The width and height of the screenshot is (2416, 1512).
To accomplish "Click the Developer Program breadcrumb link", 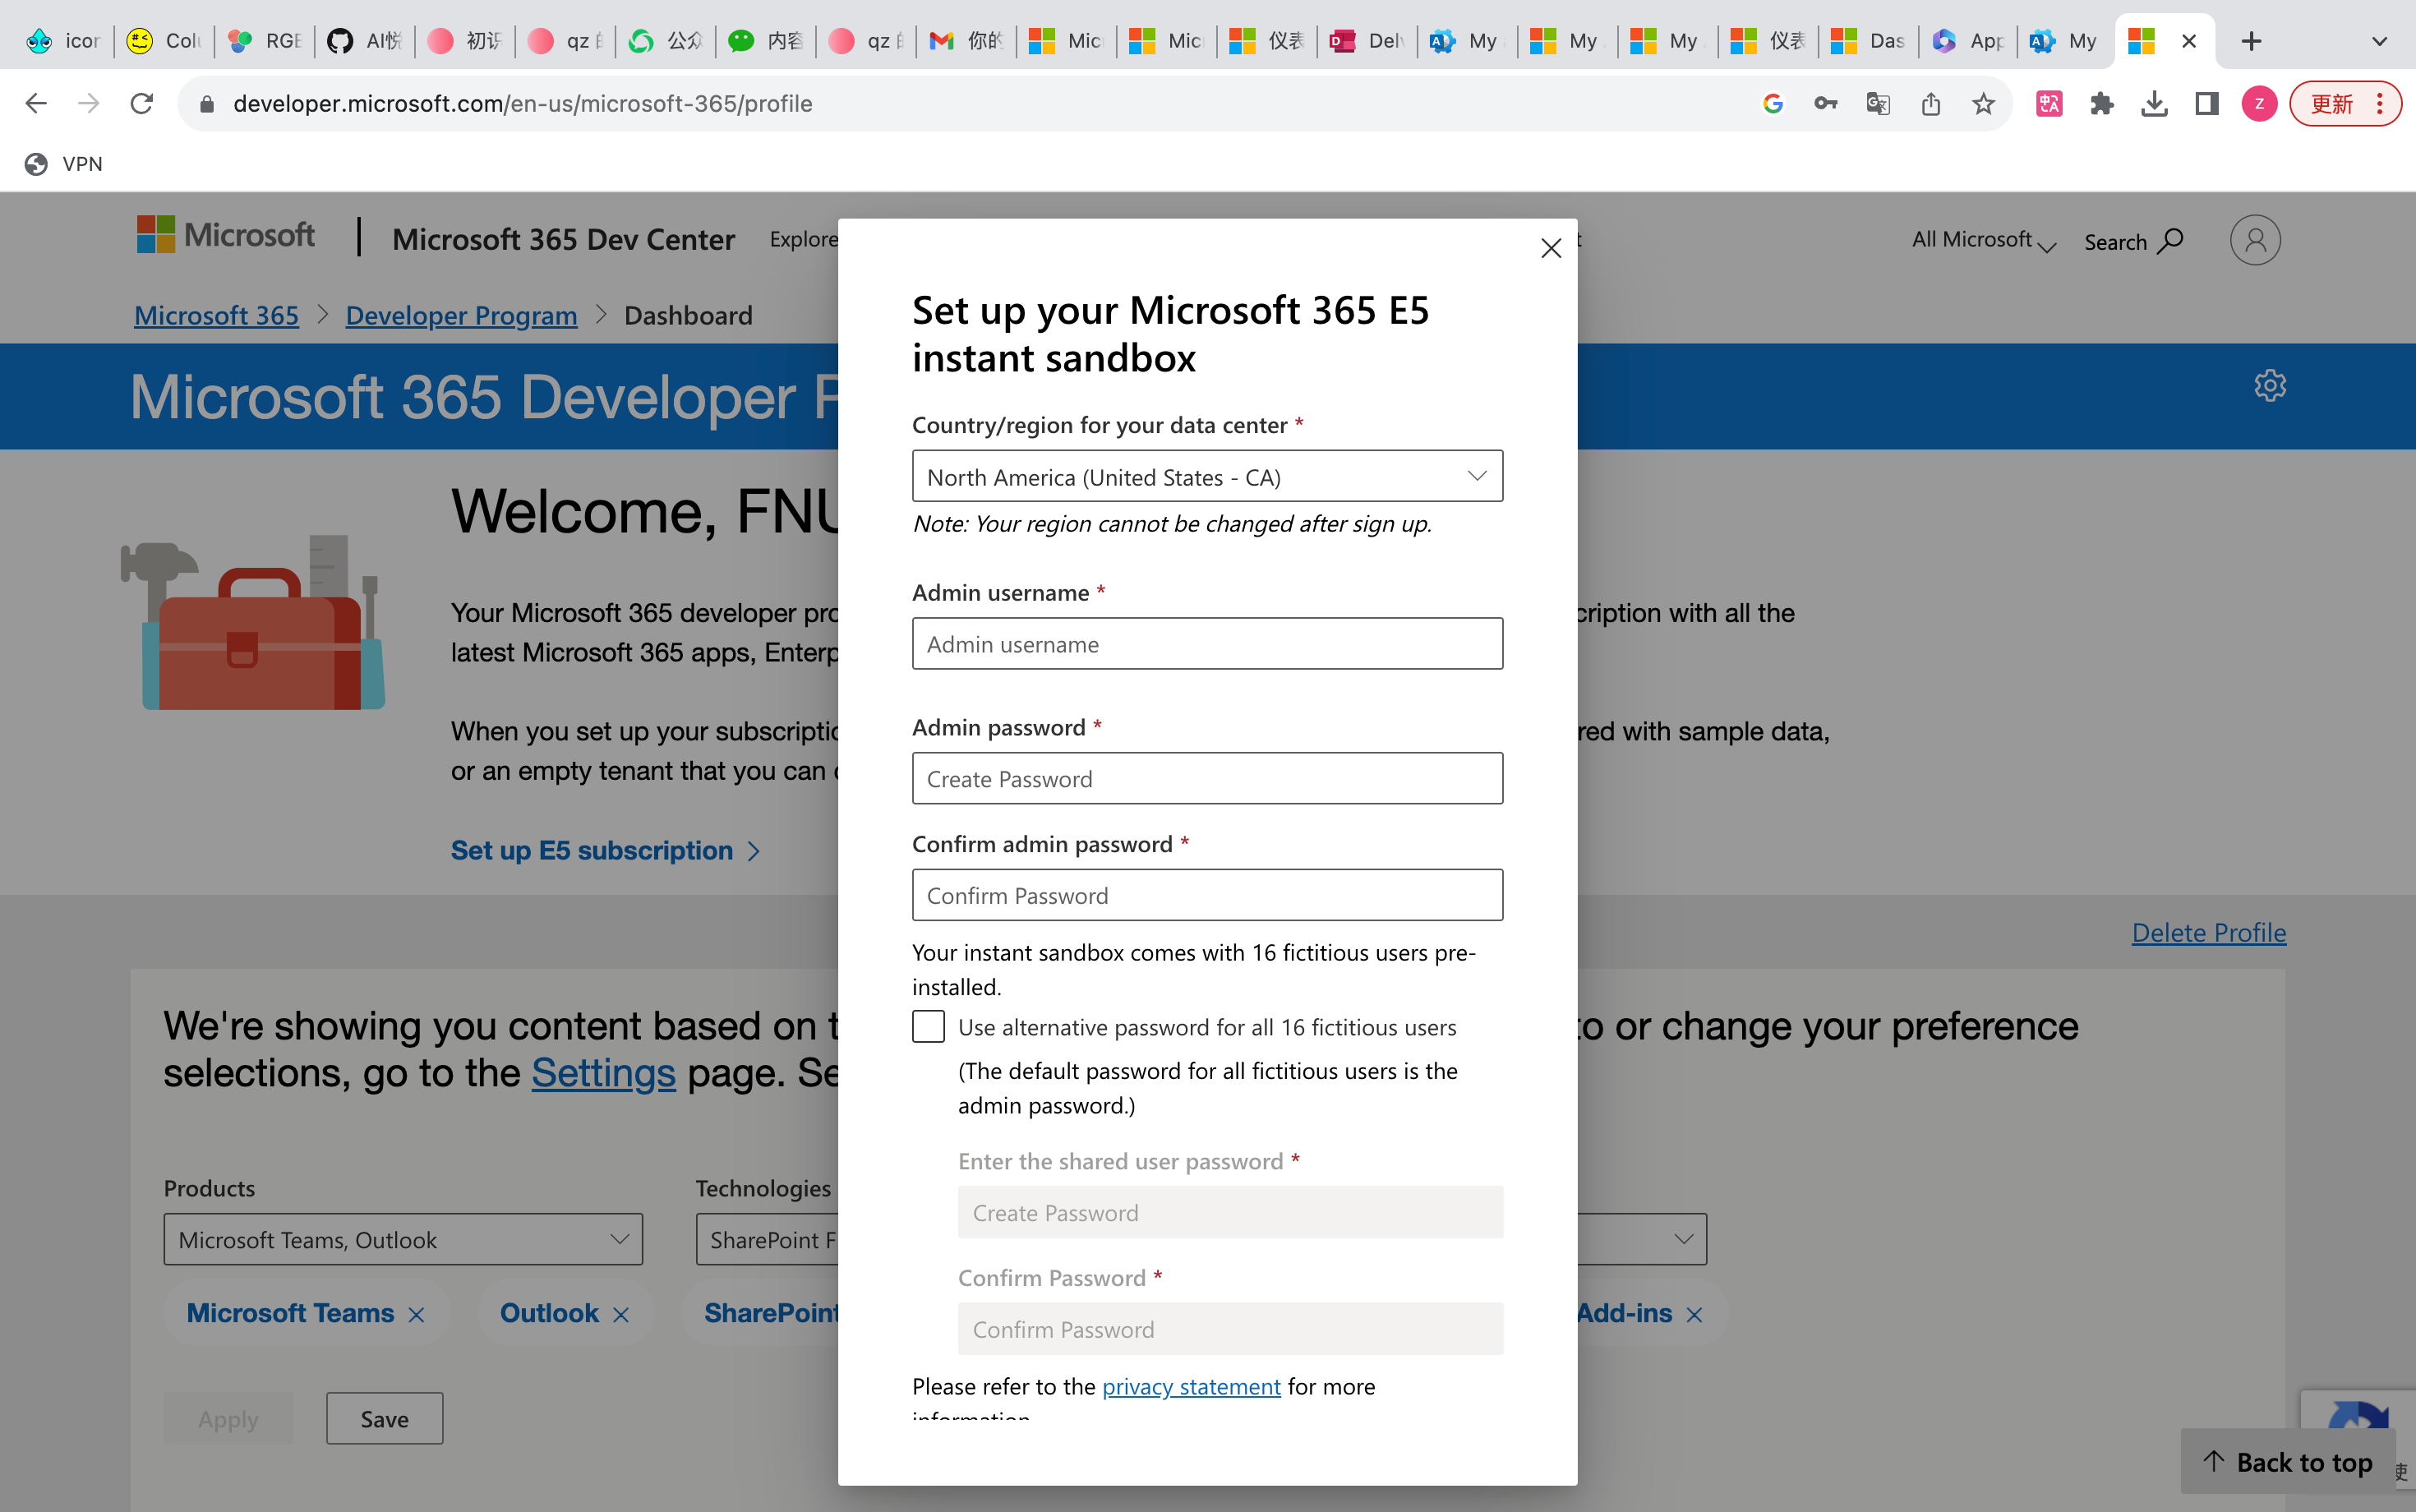I will tap(461, 315).
